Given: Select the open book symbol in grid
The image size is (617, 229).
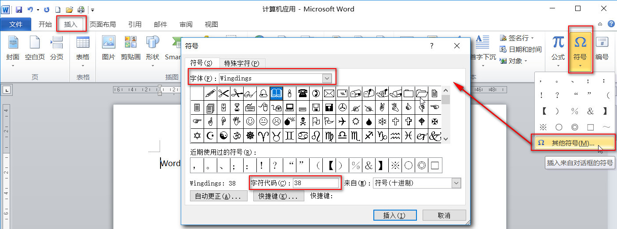Looking at the screenshot, I should click(276, 93).
